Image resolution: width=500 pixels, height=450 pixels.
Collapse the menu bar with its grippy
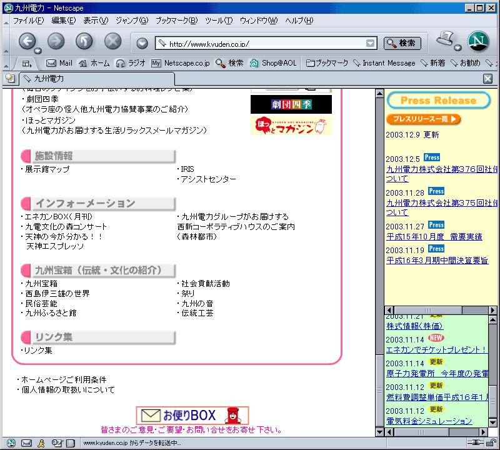(6, 21)
